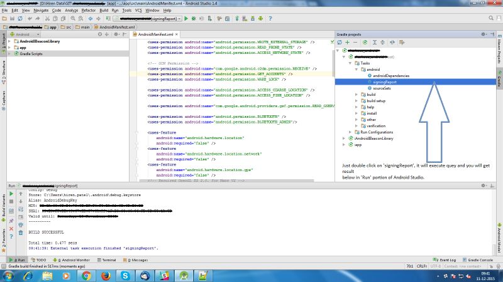The image size is (503, 282).
Task: Collapse all nodes in Gradle projects panel
Action: pos(382,43)
